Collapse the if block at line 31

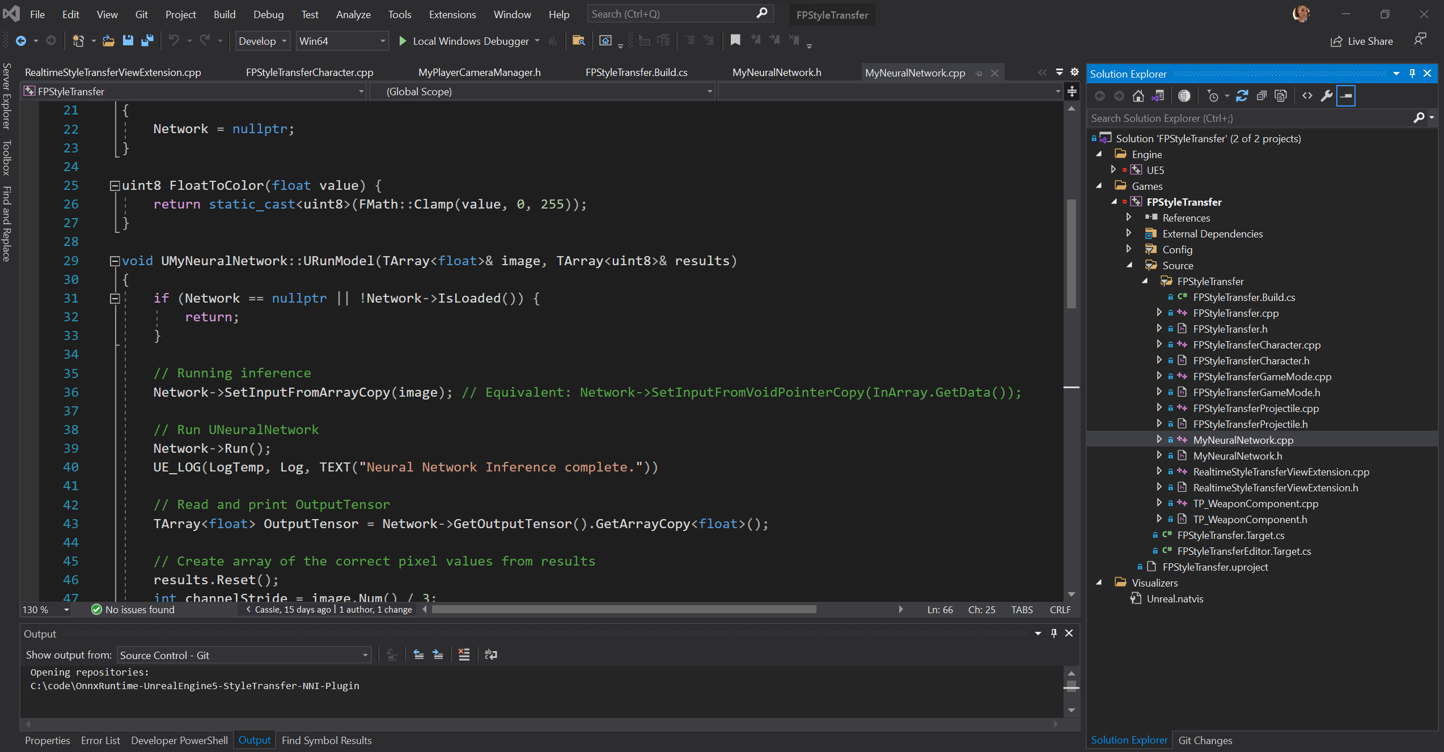115,299
